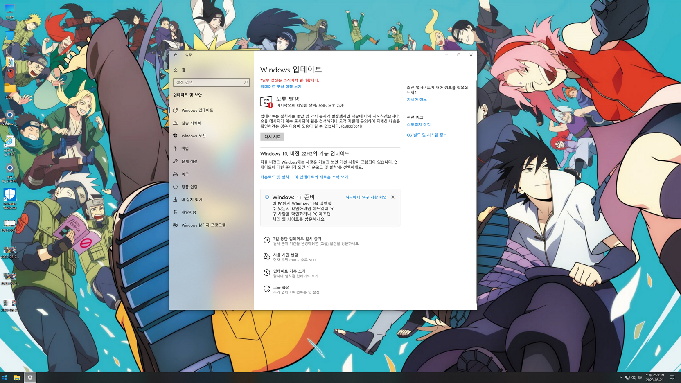The width and height of the screenshot is (681, 383).
Task: Click the circled X tray icon
Action: (x=640, y=378)
